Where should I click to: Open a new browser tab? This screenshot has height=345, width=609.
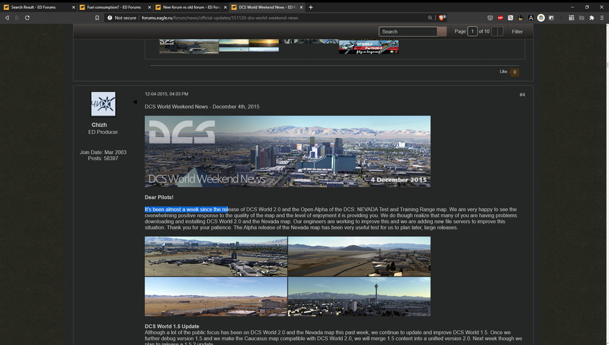coord(311,7)
